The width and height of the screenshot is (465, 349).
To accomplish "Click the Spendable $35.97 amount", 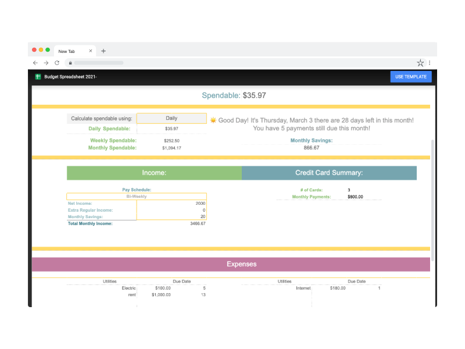I will (x=255, y=95).
